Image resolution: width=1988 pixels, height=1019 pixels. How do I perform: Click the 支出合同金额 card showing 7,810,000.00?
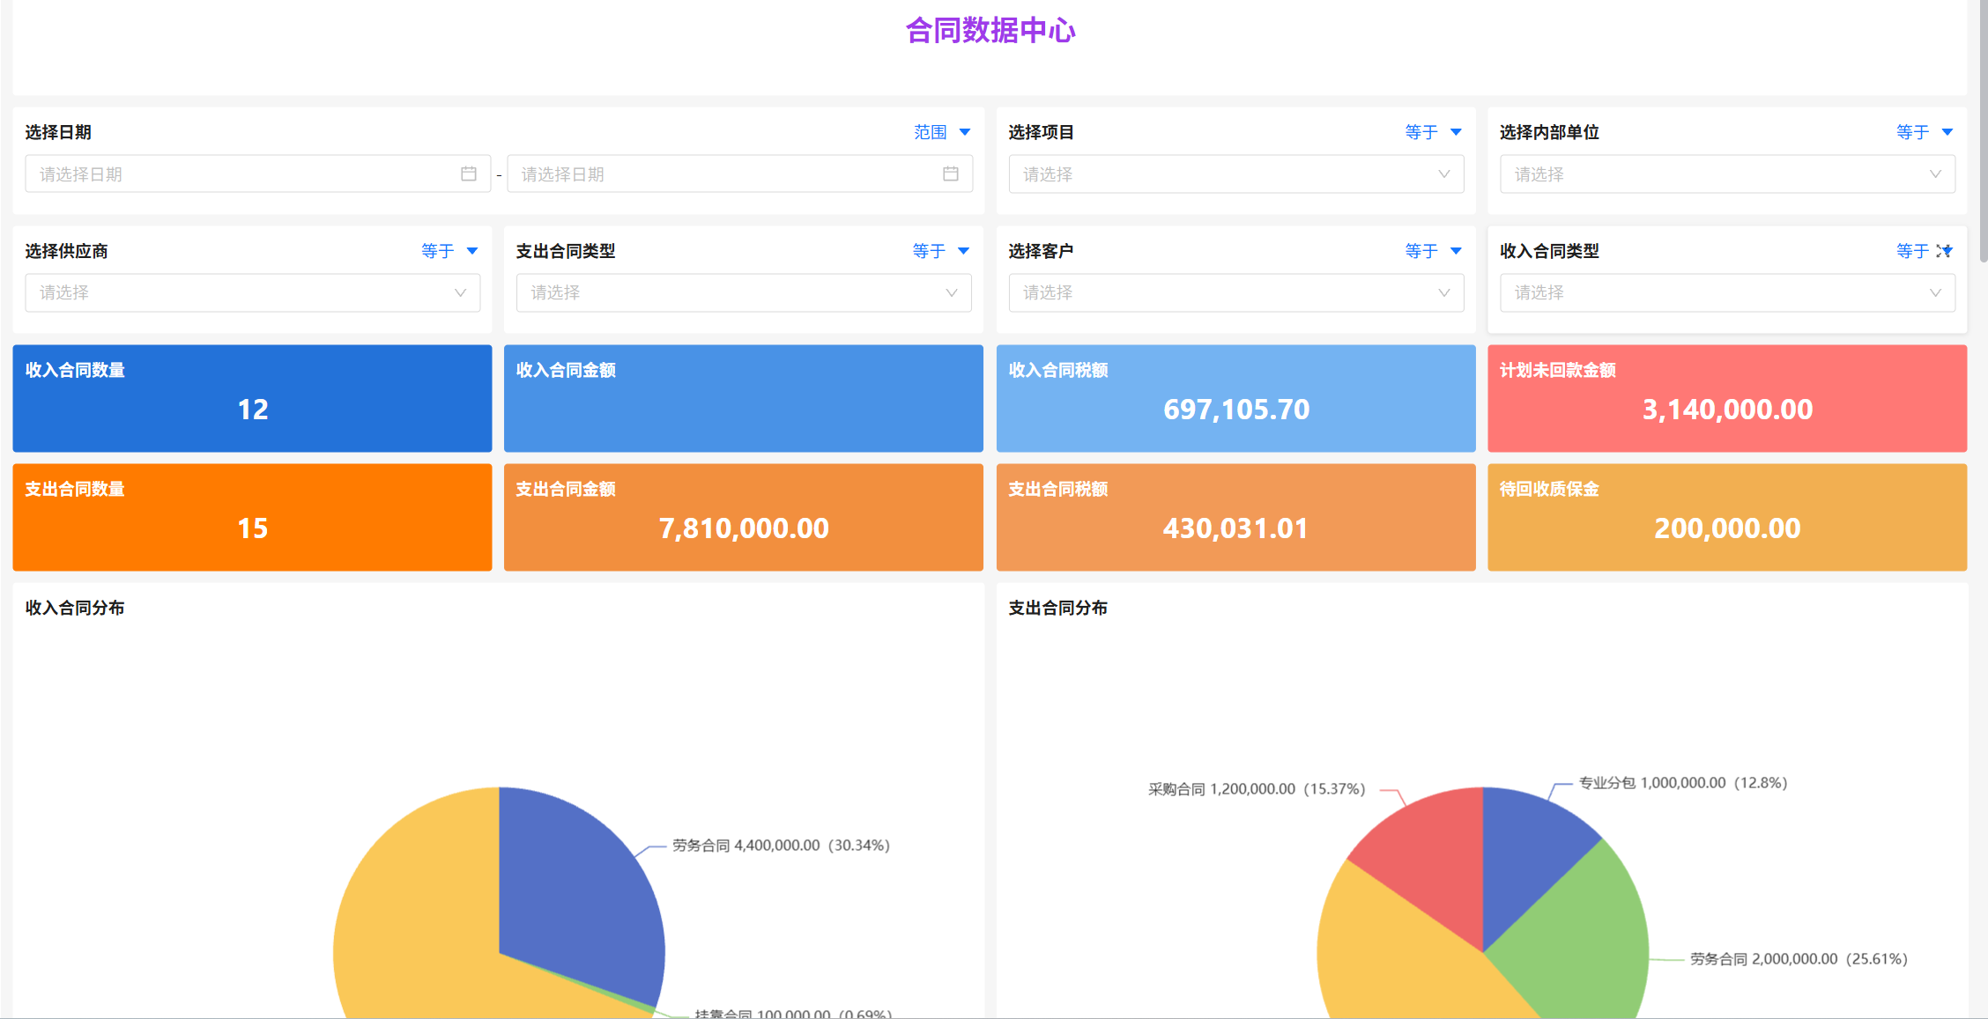[x=743, y=517]
